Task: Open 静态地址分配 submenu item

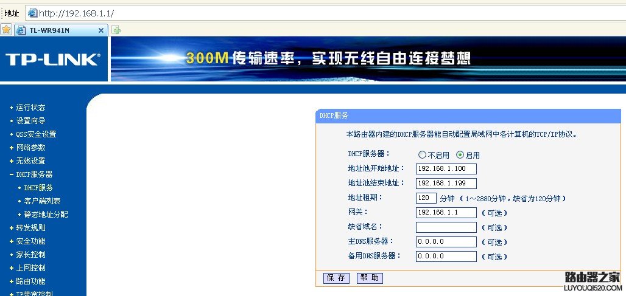Action: point(46,215)
